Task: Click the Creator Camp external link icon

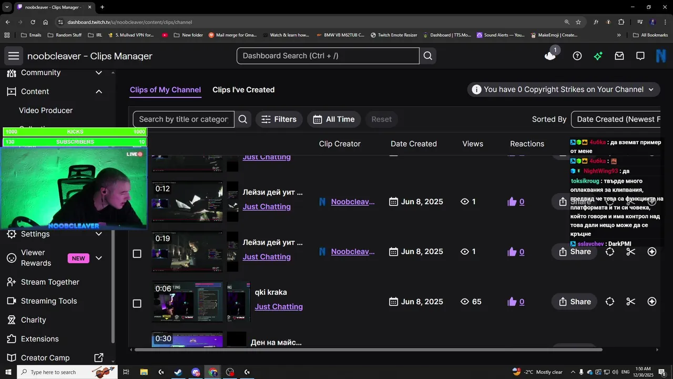Action: (98, 358)
